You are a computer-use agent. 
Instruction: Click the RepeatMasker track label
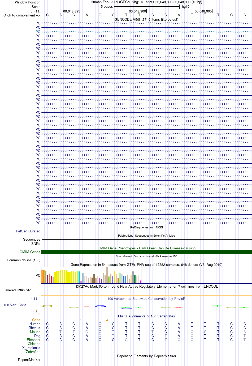pos(29,360)
